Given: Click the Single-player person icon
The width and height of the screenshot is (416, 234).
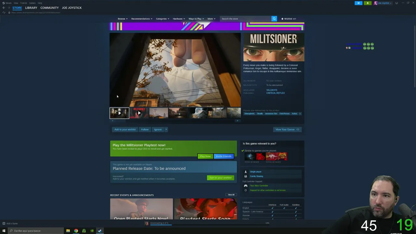Looking at the screenshot, I should tap(245, 172).
